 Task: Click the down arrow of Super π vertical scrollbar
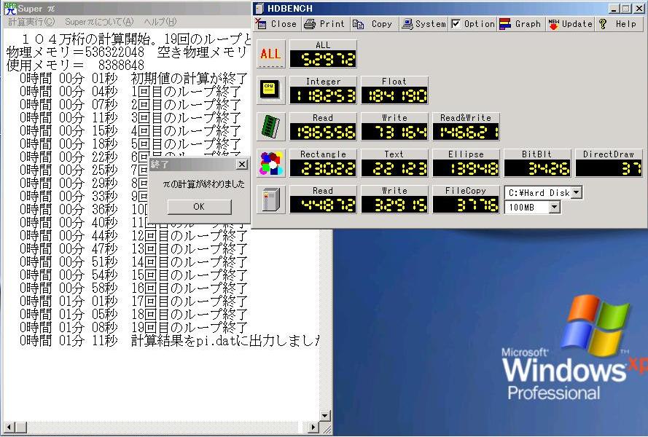[x=325, y=416]
